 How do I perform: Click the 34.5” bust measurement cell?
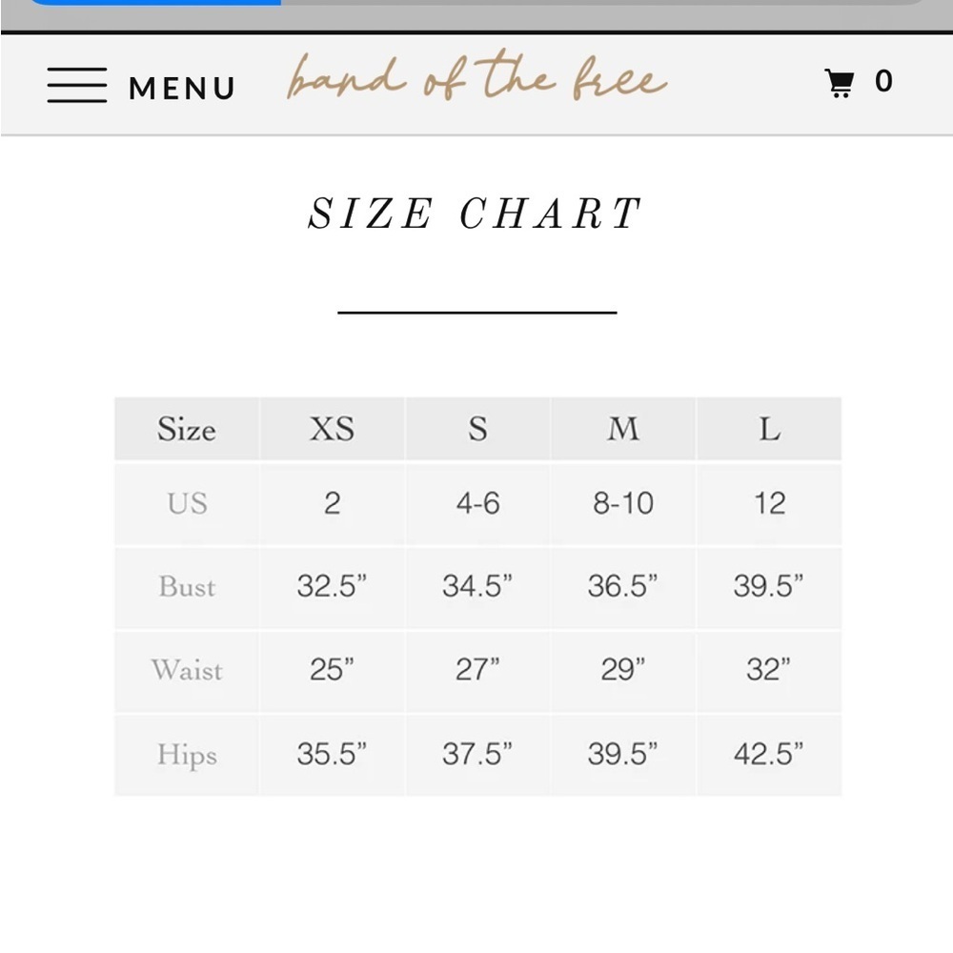tap(477, 587)
